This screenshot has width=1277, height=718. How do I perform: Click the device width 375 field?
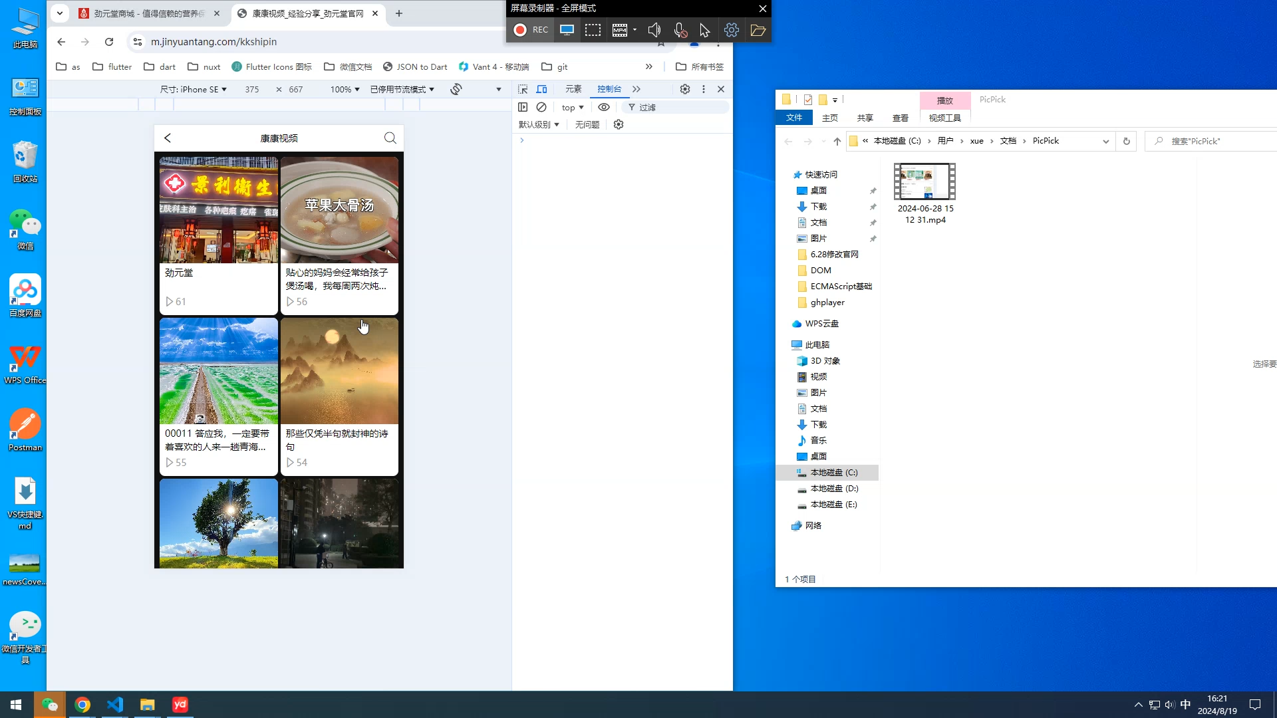(x=252, y=89)
